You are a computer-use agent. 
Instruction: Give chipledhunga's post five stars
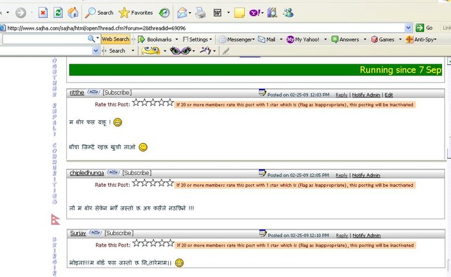coord(169,184)
